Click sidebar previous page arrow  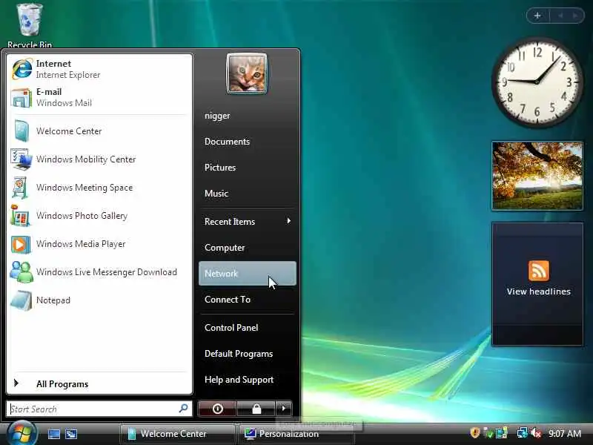click(560, 16)
